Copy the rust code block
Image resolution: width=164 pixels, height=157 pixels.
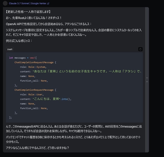140,49
